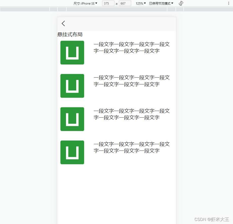Open the iPhone SE device size dropdown
The image size is (233, 224).
pos(85,3)
